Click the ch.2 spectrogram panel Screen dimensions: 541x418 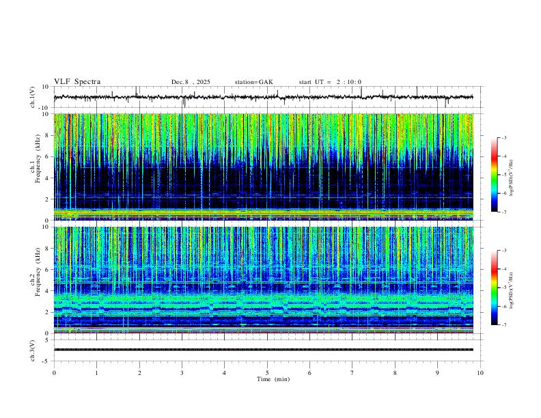point(264,280)
